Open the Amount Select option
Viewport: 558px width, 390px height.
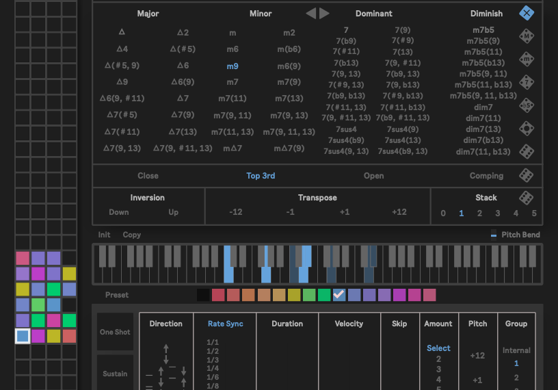tap(438, 348)
